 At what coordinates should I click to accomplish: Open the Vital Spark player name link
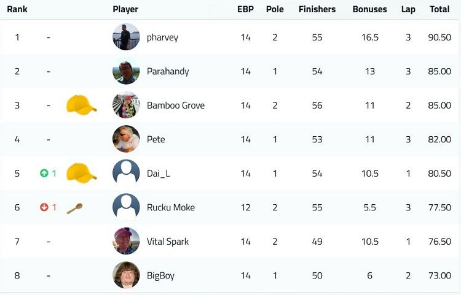168,242
